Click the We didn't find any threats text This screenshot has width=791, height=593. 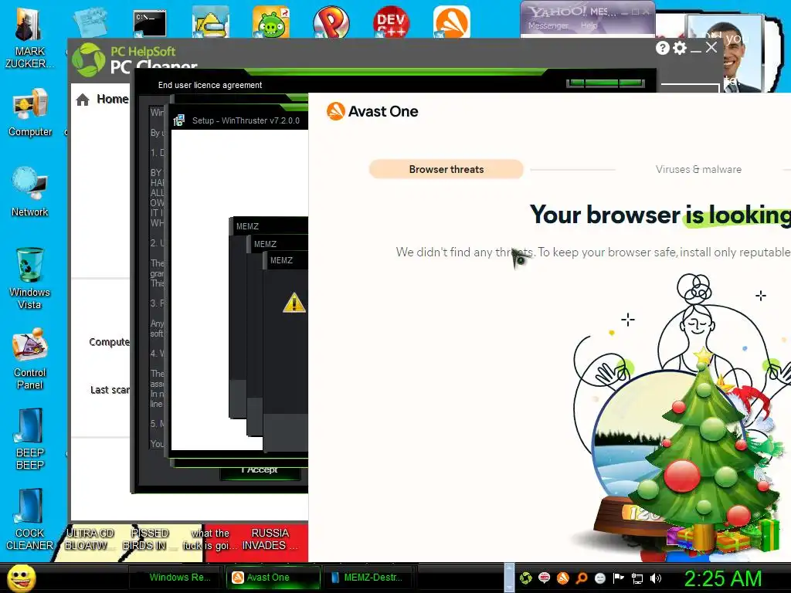[464, 252]
